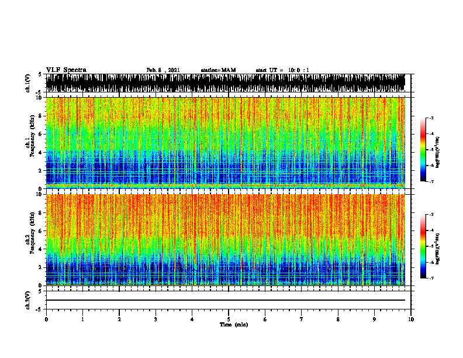463x358 pixels.
Task: Click the -5 tick label of ch.1(V)
Action: tap(39, 92)
